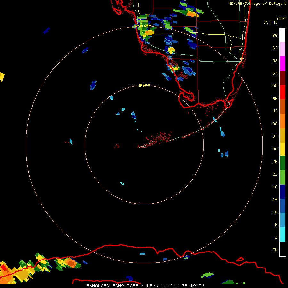Click the 'TOPS' legend title
Viewport: 288px width, 288px height.
coord(281,19)
